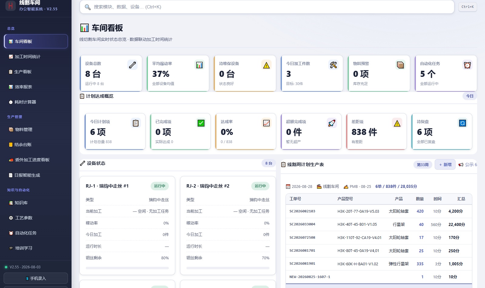The width and height of the screenshot is (485, 288).
Task: Click the alarm clock icon in 自动化任务 card
Action: [467, 65]
